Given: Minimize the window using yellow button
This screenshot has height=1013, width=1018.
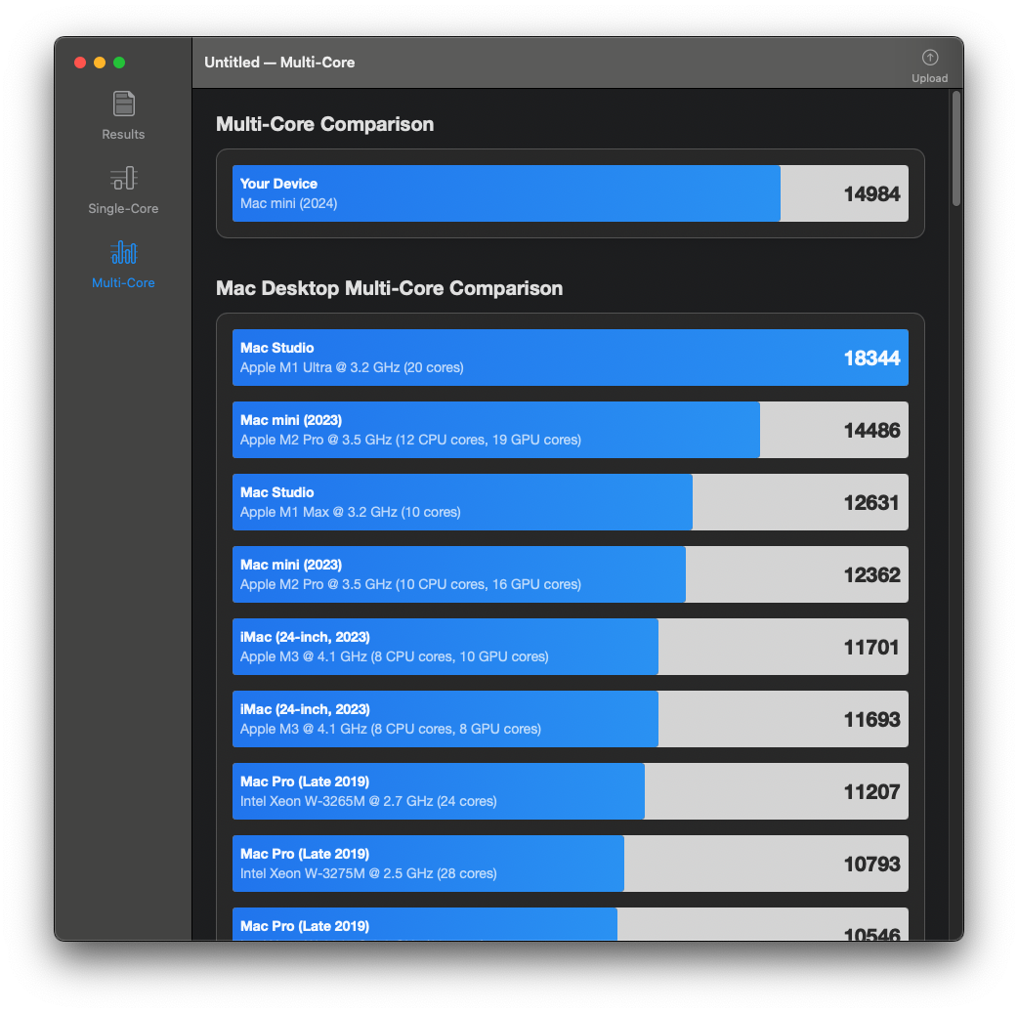Looking at the screenshot, I should (100, 63).
